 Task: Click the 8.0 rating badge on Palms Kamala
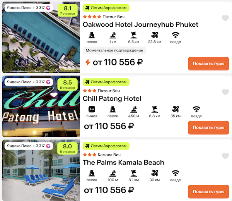67,149
